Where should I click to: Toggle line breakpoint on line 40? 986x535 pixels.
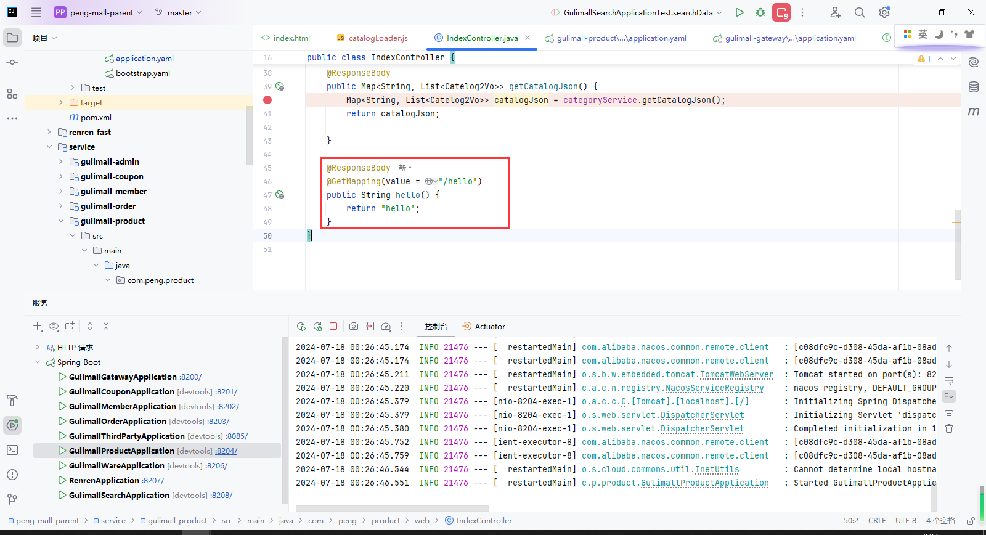[267, 100]
